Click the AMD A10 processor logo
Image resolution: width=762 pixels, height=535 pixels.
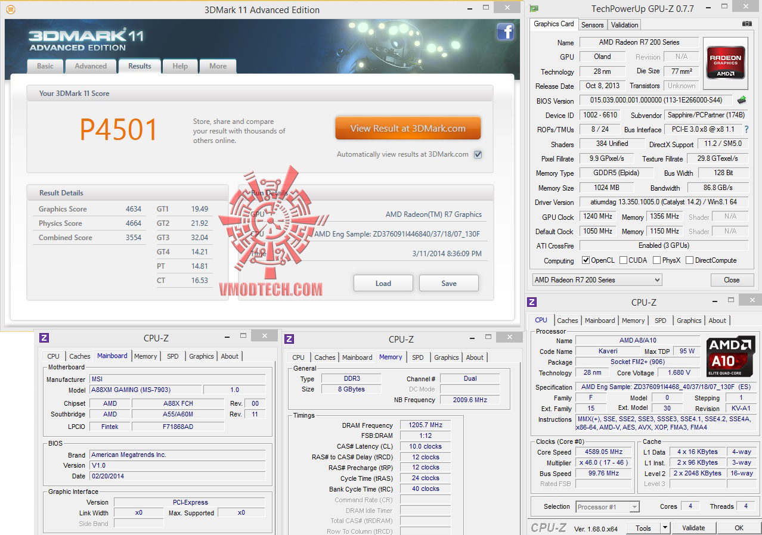731,357
